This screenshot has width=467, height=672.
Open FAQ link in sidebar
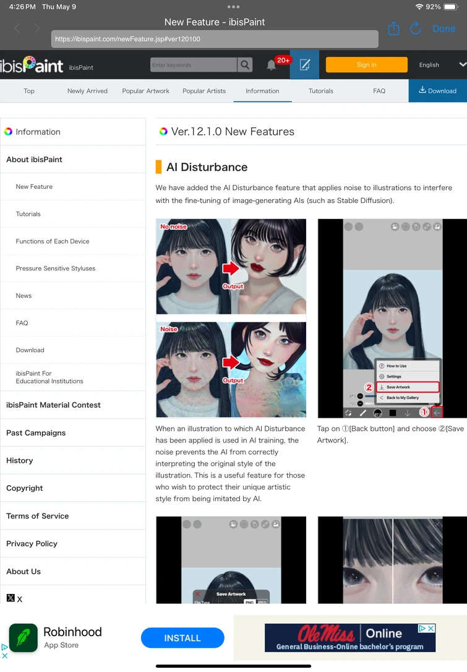(x=73, y=323)
